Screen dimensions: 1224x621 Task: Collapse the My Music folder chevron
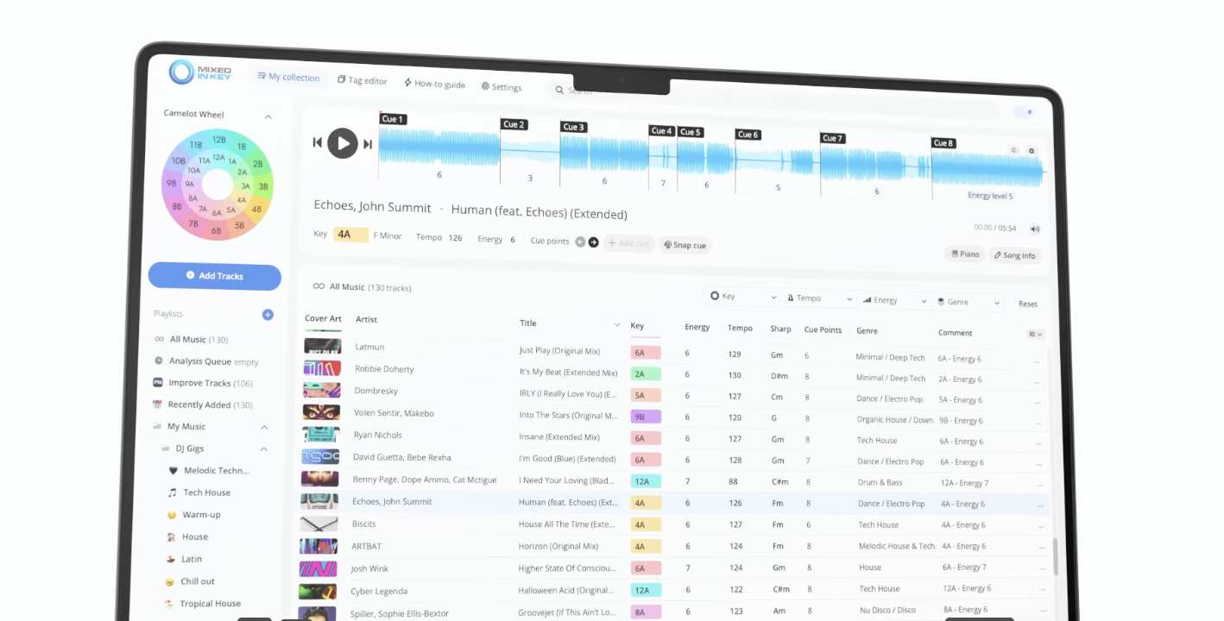[x=264, y=427]
